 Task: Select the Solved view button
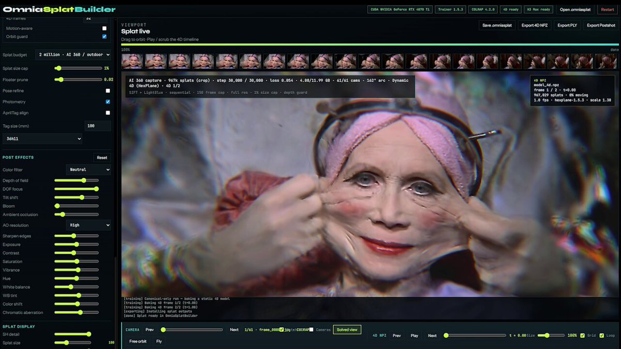(x=347, y=329)
